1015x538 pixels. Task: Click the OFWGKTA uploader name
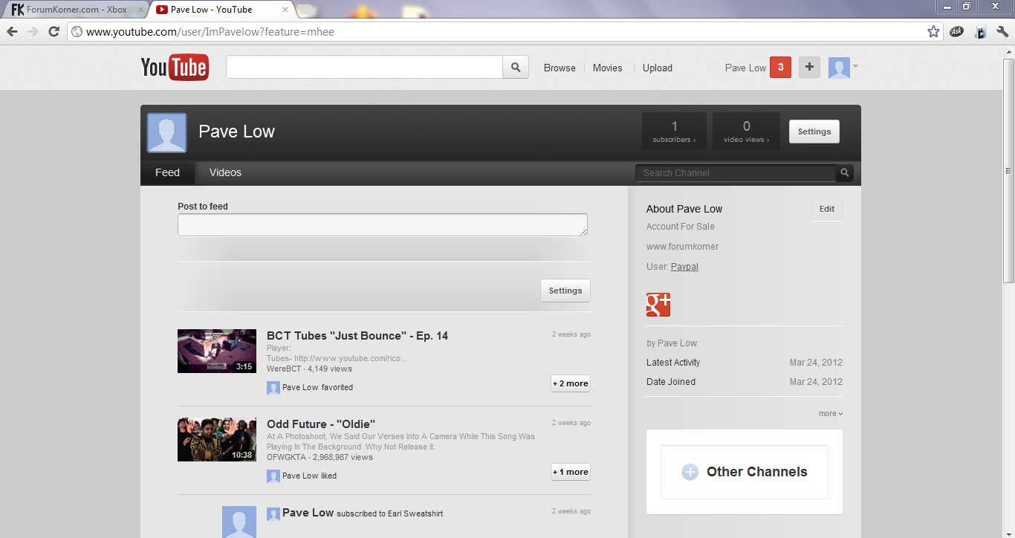(x=287, y=457)
